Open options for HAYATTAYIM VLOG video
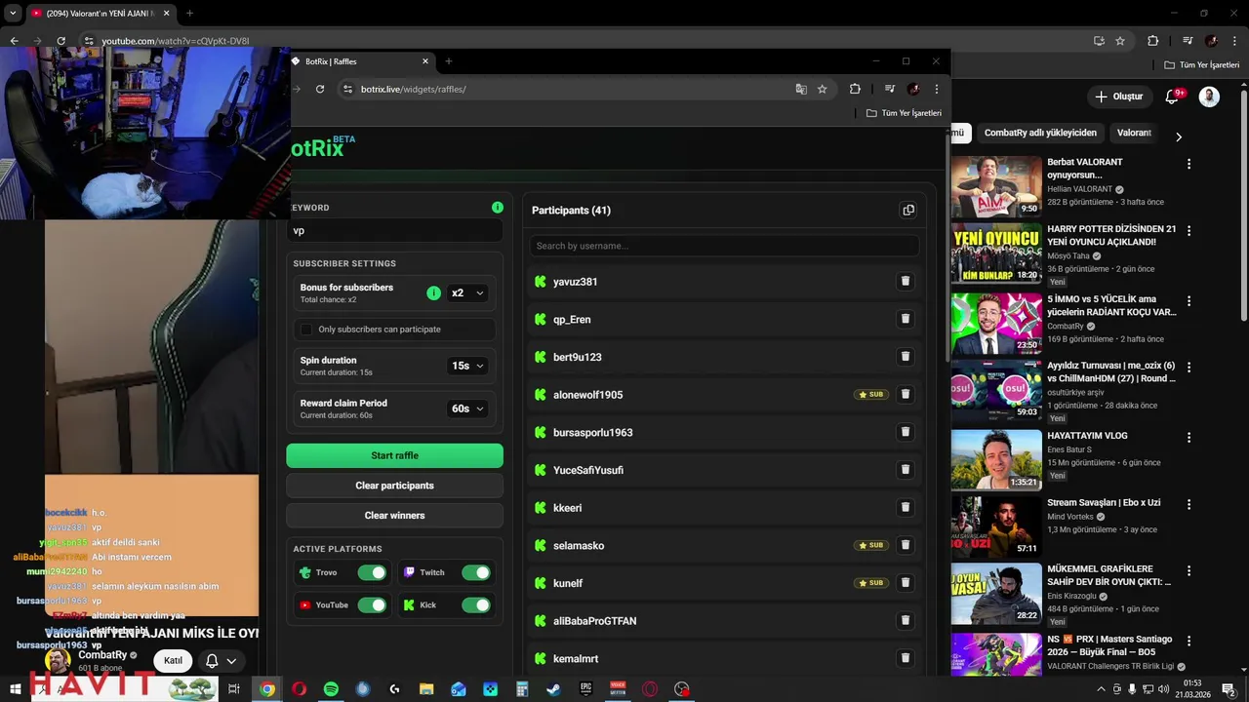This screenshot has height=702, width=1249. [1189, 437]
